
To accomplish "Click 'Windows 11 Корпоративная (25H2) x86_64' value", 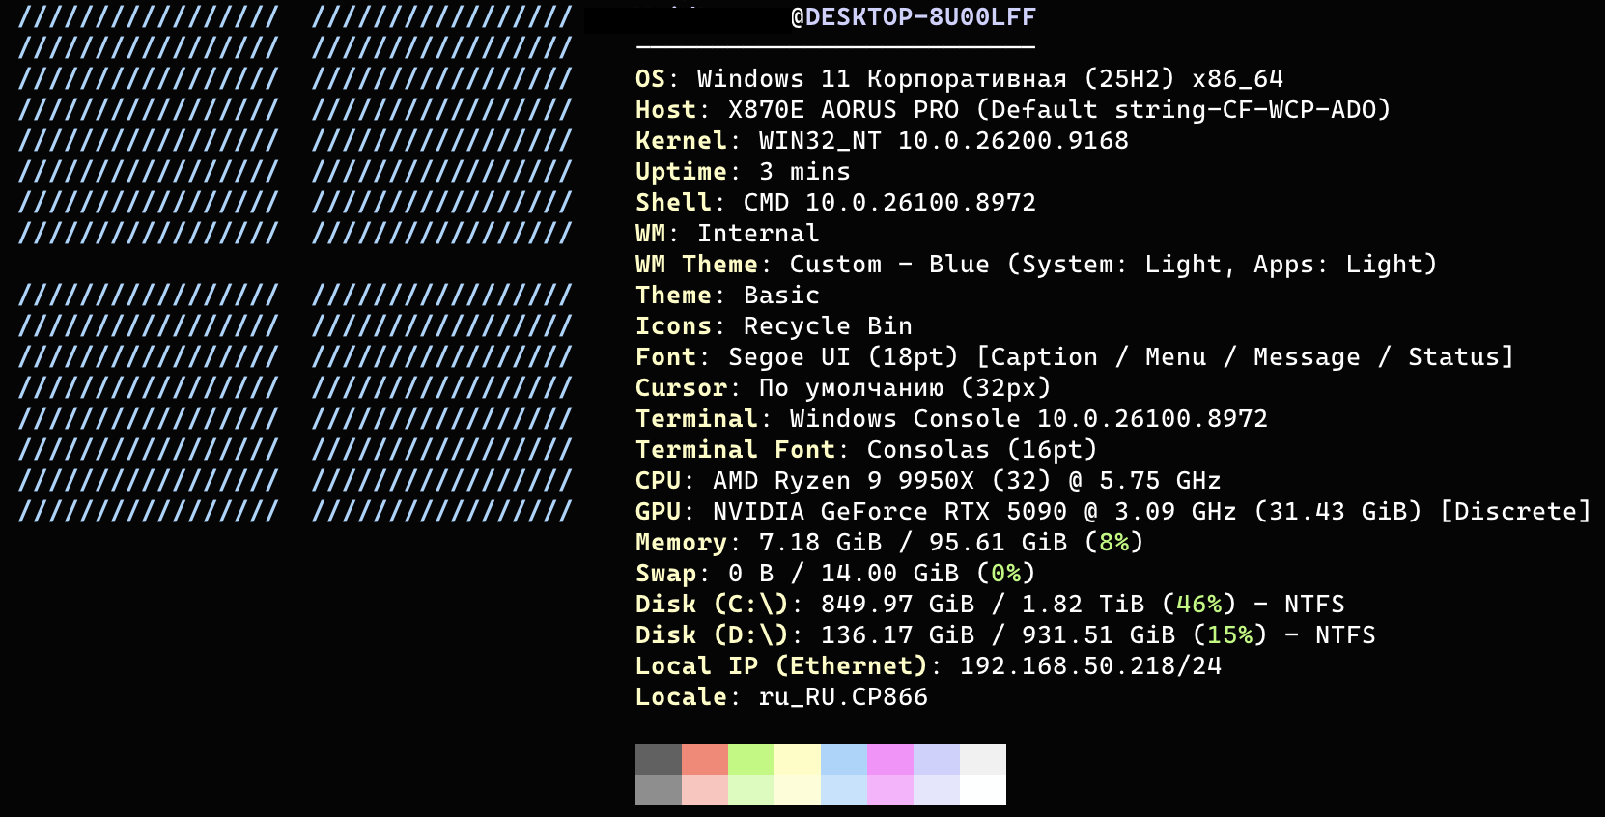I will [990, 79].
